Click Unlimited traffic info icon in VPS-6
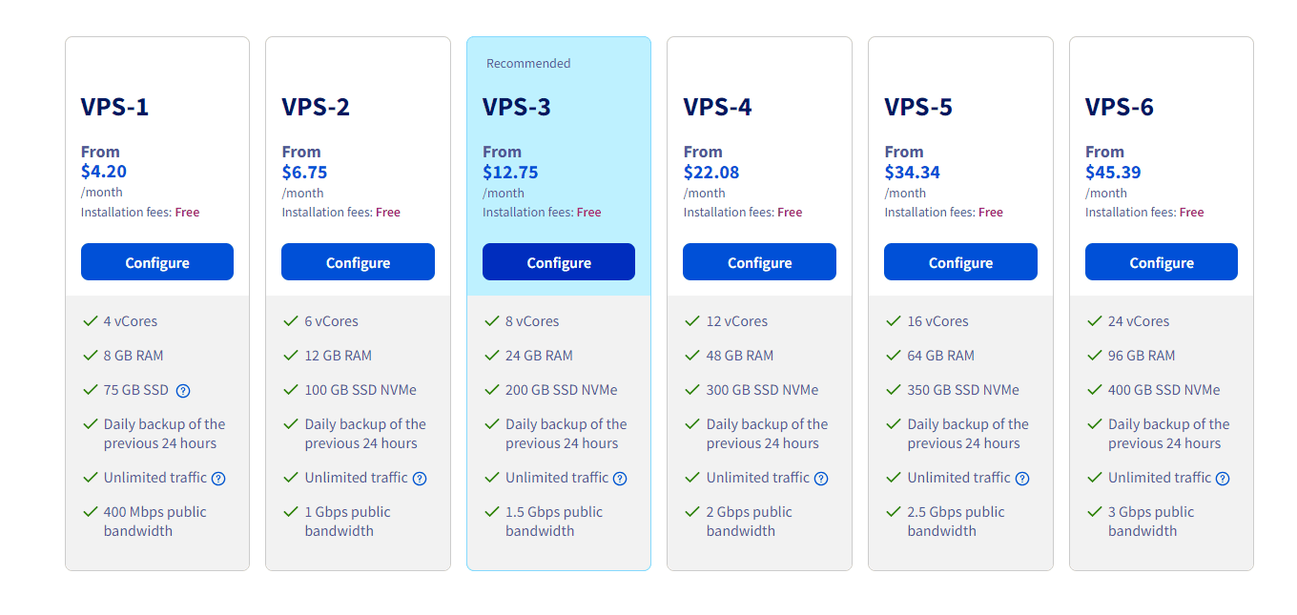1297x615 pixels. tap(1223, 479)
